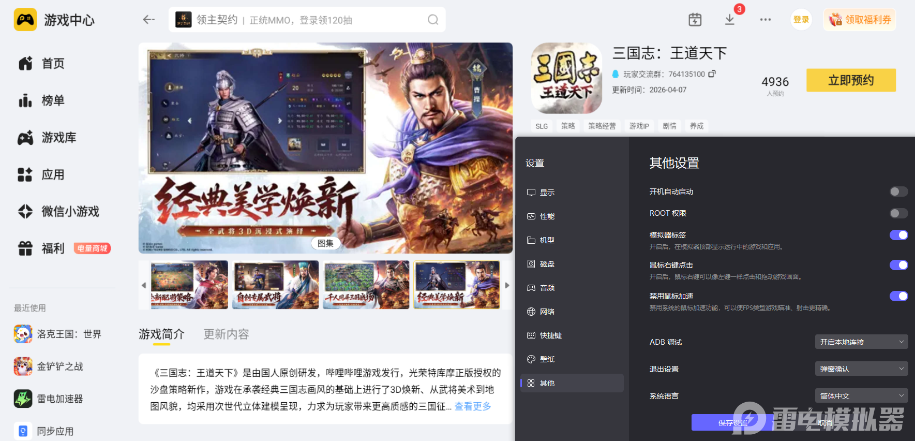The width and height of the screenshot is (915, 441).
Task: Click the 剧情 tag
Action: [669, 126]
